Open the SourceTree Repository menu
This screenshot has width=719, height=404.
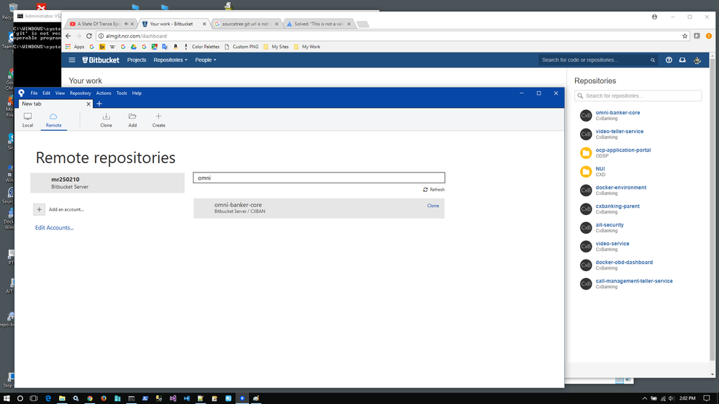click(80, 93)
